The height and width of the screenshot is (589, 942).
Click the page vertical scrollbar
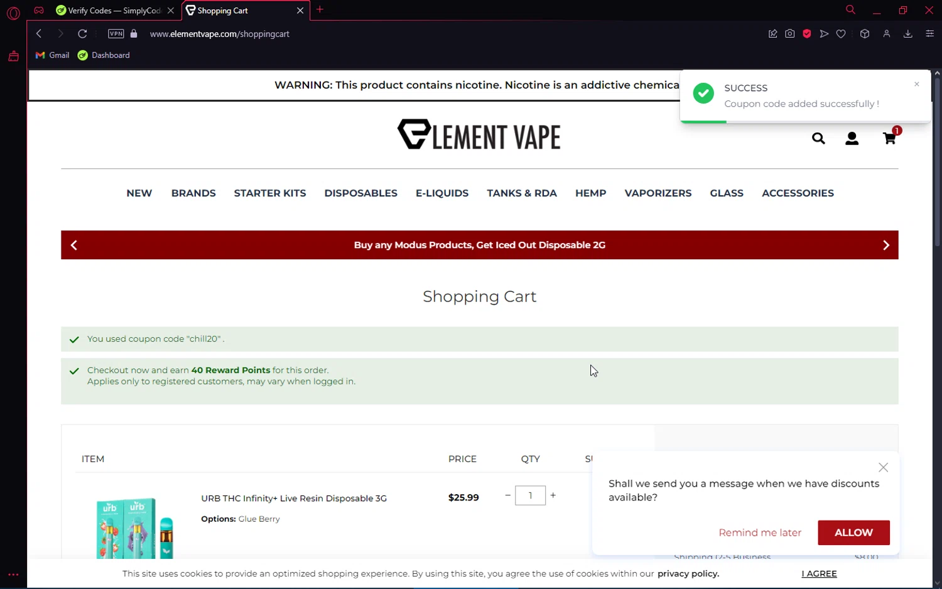click(937, 162)
